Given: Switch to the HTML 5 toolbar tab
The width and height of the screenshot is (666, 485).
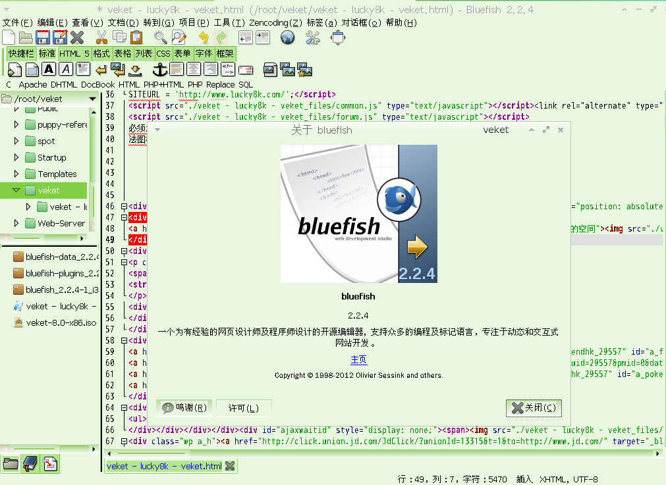Looking at the screenshot, I should click(x=74, y=53).
